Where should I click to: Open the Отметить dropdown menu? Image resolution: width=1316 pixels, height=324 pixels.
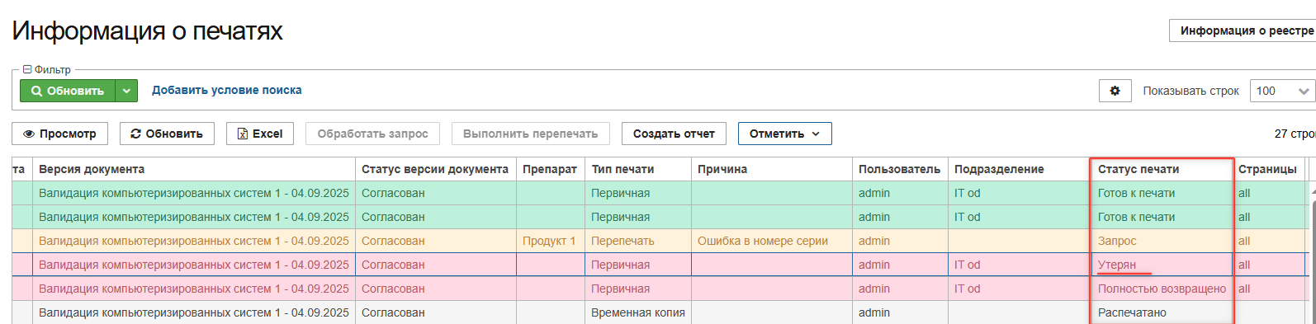point(784,134)
